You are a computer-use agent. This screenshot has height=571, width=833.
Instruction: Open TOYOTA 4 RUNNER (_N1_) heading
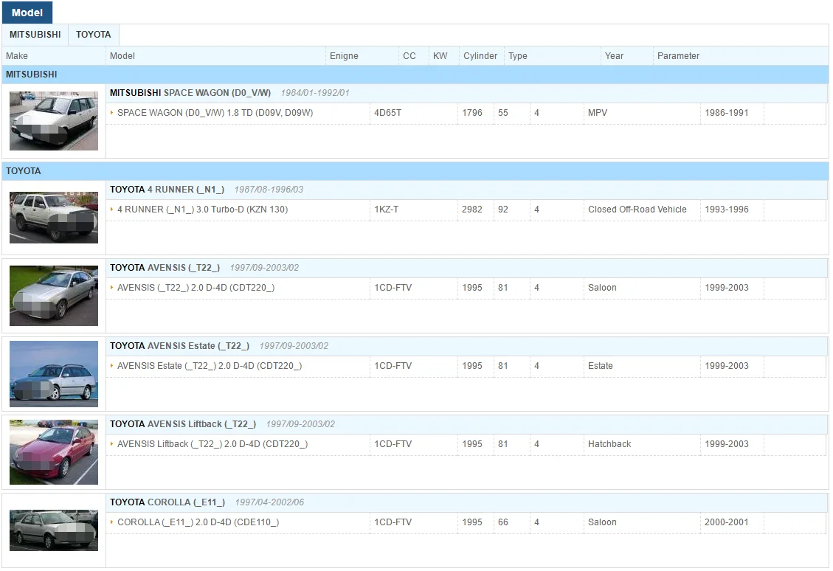tap(167, 190)
